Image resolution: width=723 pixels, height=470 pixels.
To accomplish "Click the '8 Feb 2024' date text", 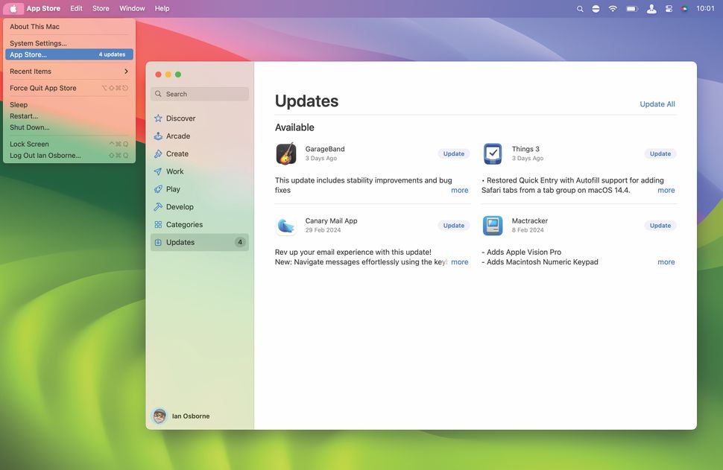I will pyautogui.click(x=528, y=230).
